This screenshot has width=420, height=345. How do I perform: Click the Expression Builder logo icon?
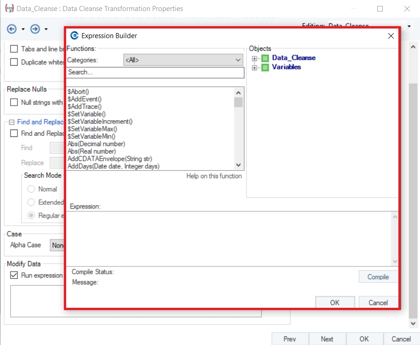(x=74, y=36)
